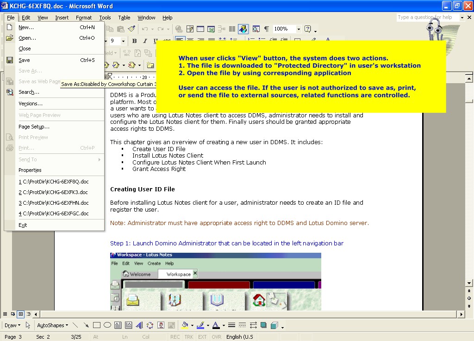Click the Drawing toolbar toggle icon
This screenshot has width=474, height=341.
coord(243,29)
